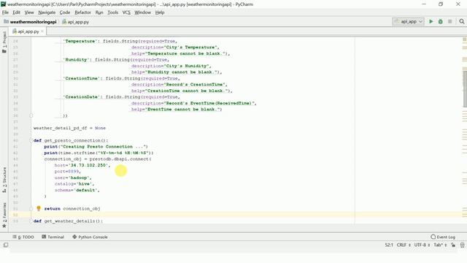Change UTF-8 file encoding in status bar
This screenshot has width=467, height=263.
coord(422,245)
